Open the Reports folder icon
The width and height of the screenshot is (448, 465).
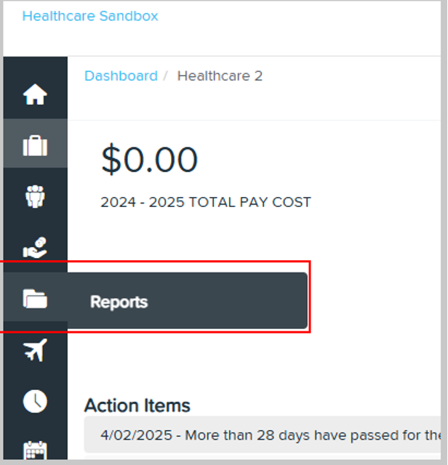click(35, 299)
